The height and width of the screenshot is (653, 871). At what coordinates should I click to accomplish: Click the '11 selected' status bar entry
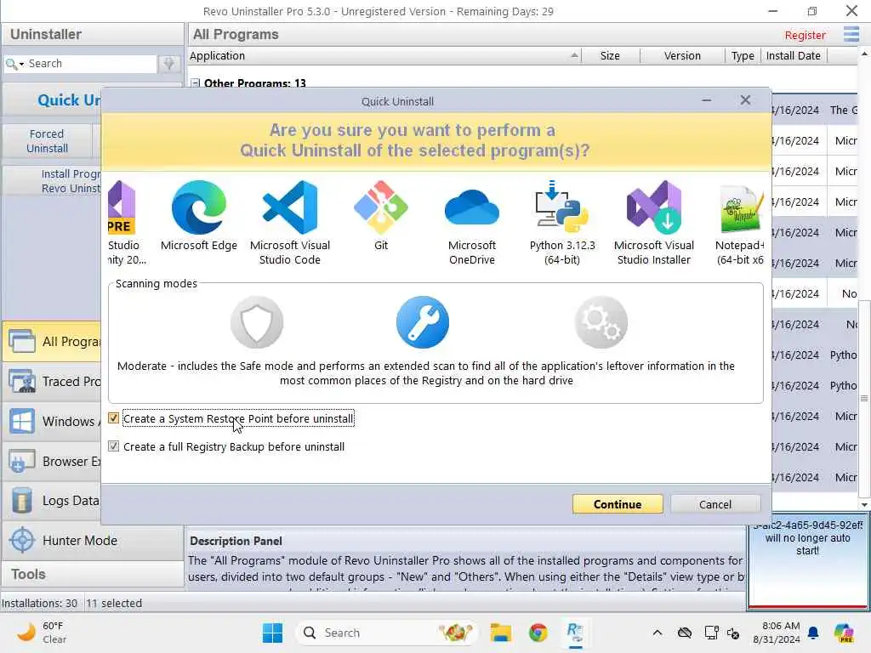[114, 603]
